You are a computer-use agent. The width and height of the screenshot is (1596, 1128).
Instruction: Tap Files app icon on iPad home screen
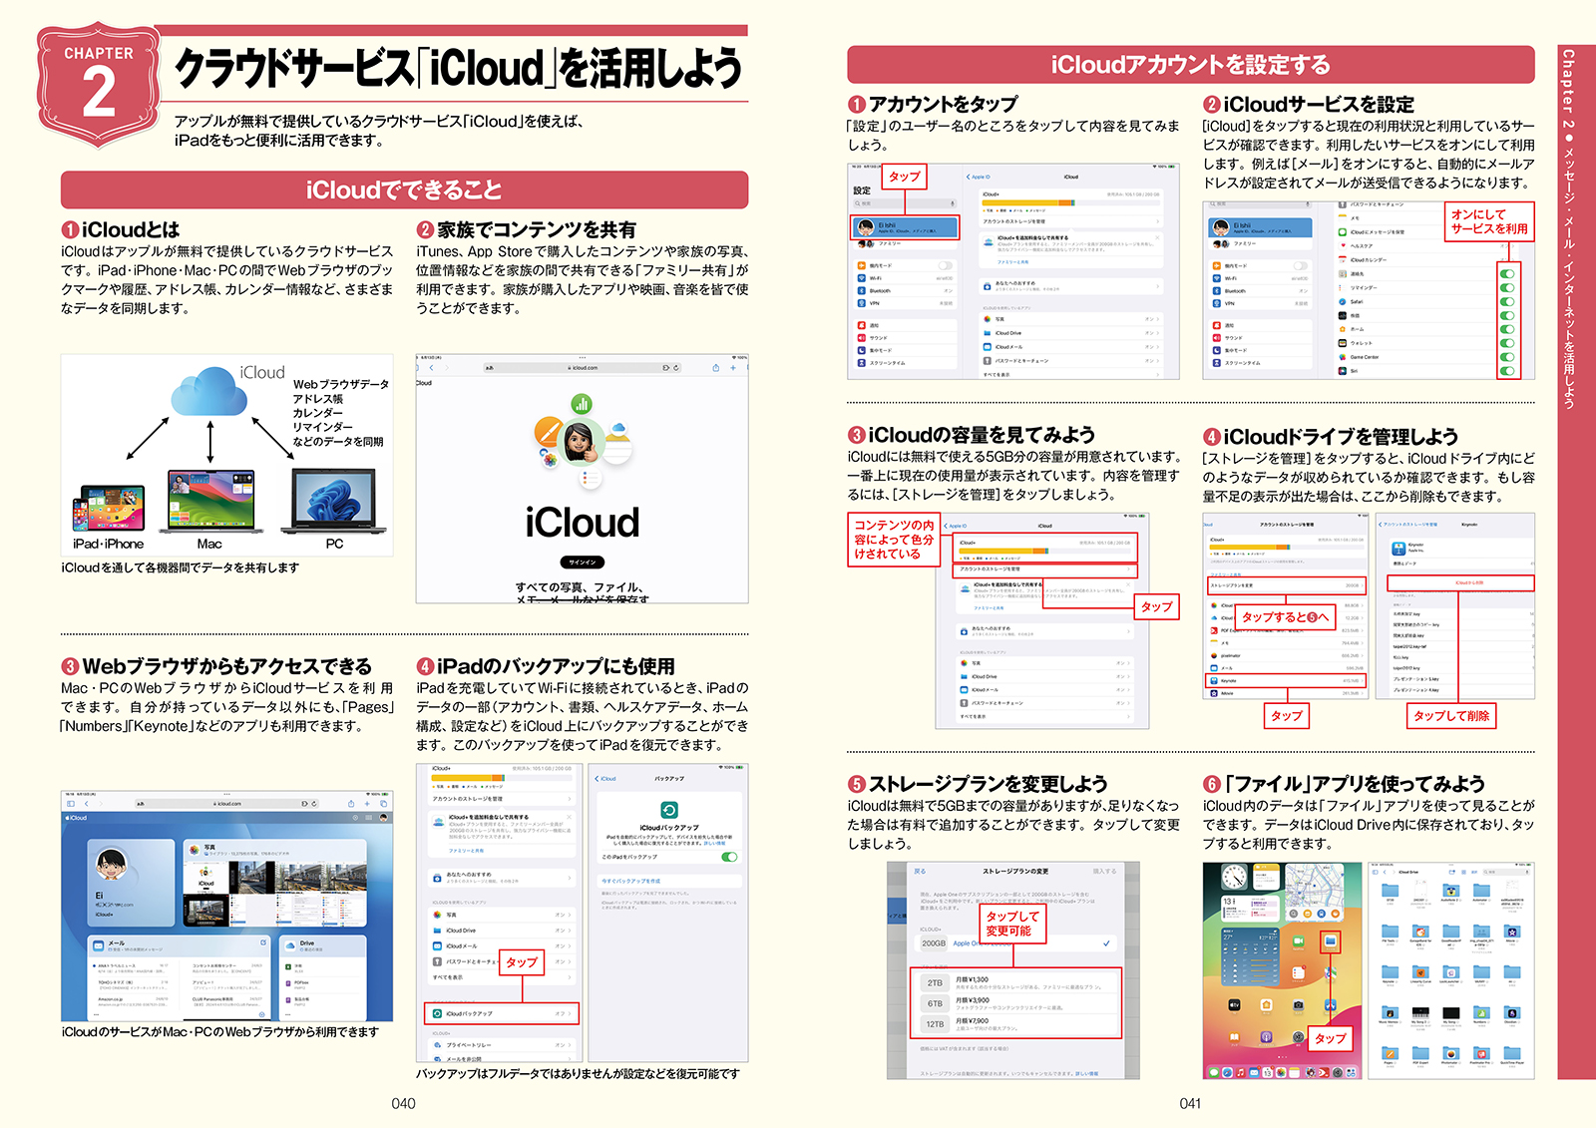pos(1330,940)
